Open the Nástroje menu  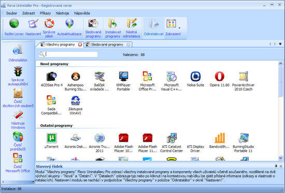coord(62,13)
